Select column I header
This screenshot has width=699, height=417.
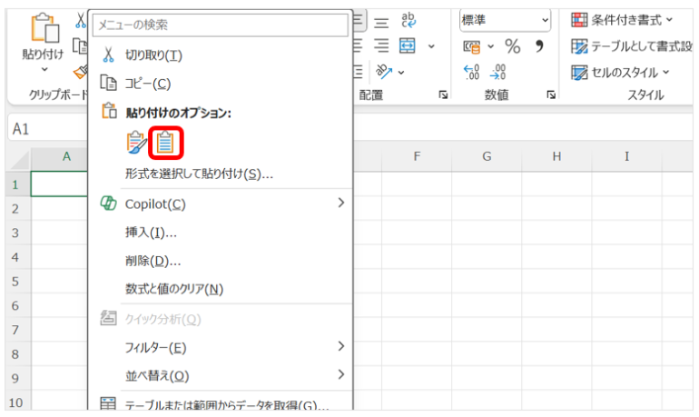[x=626, y=156]
